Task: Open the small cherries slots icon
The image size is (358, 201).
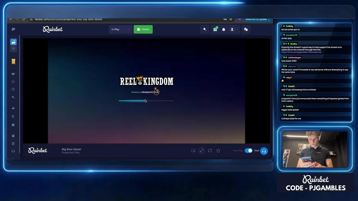Action: (13, 108)
